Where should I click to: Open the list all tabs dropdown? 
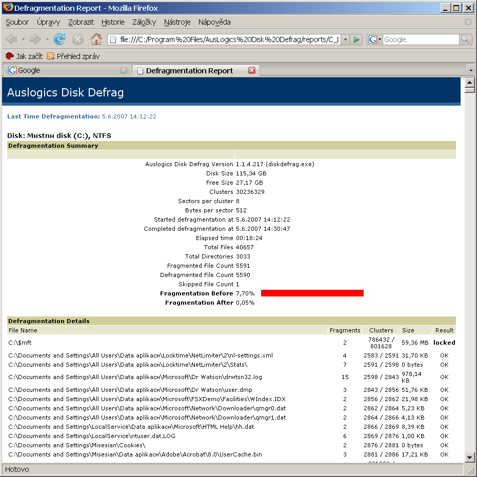point(471,71)
